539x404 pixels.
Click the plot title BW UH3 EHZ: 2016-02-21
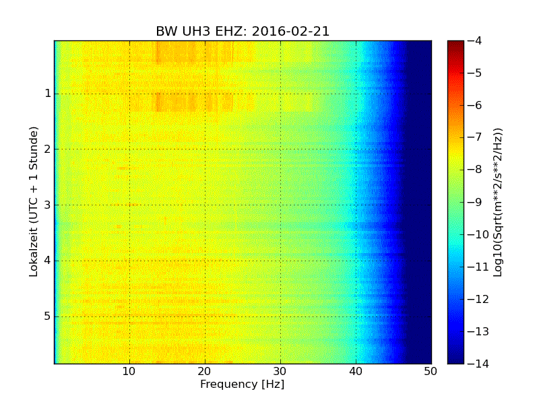click(243, 31)
